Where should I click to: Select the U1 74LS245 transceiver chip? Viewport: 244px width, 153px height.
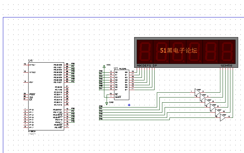[122, 85]
